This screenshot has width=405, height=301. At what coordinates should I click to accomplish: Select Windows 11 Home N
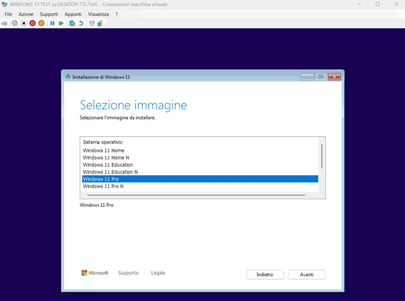coord(200,158)
